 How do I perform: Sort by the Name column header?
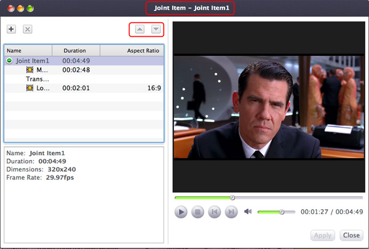coord(28,50)
